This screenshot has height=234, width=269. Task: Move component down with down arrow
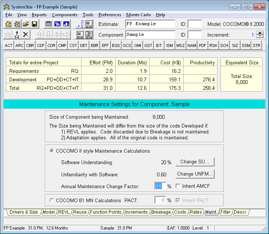coord(49,35)
